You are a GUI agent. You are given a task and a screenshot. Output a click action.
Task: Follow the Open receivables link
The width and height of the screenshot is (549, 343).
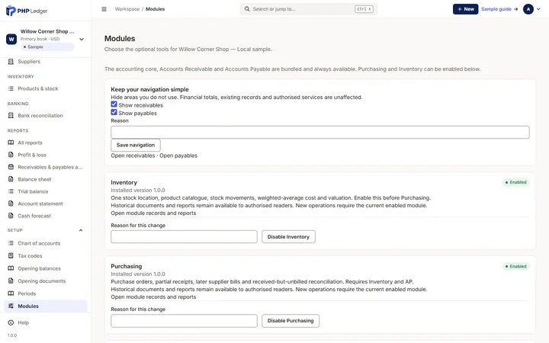pyautogui.click(x=133, y=155)
